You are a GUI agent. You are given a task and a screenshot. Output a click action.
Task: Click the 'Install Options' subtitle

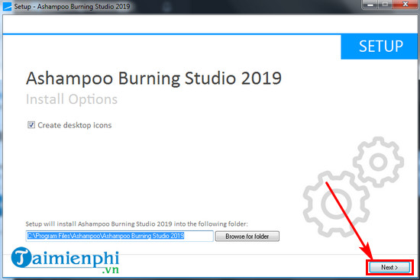coord(72,99)
